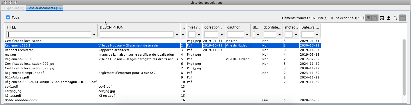
Task: Click the '2017-02-05' validity date cell
Action: (x=310, y=59)
